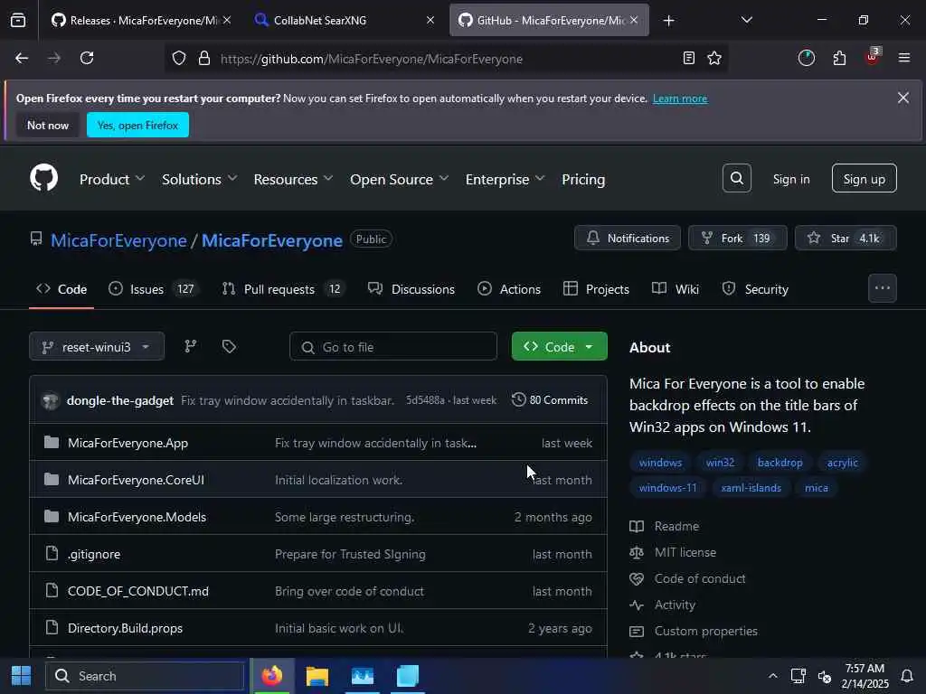Switch to the Pull requests tab
926x694 pixels.
283,289
